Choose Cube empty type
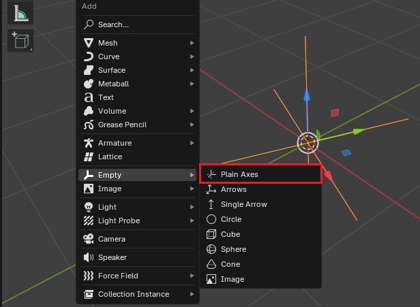This screenshot has width=420, height=307. (260, 234)
